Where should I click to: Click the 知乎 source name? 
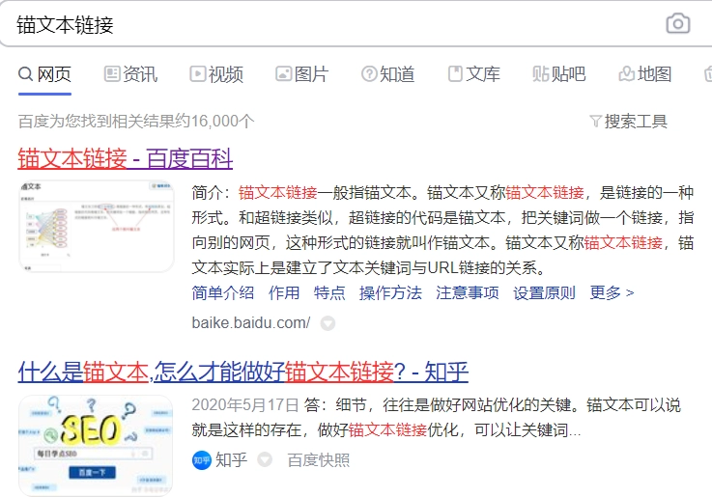[231, 459]
